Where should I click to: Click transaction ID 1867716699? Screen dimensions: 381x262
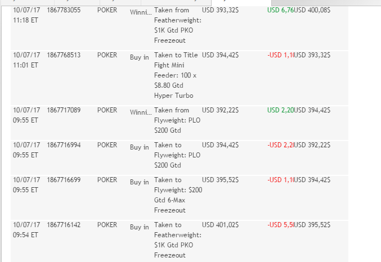point(64,180)
